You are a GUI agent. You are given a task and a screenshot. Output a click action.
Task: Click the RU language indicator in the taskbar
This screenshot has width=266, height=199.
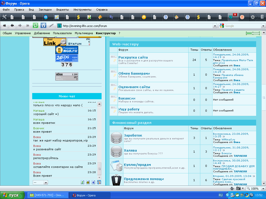pos(221,195)
